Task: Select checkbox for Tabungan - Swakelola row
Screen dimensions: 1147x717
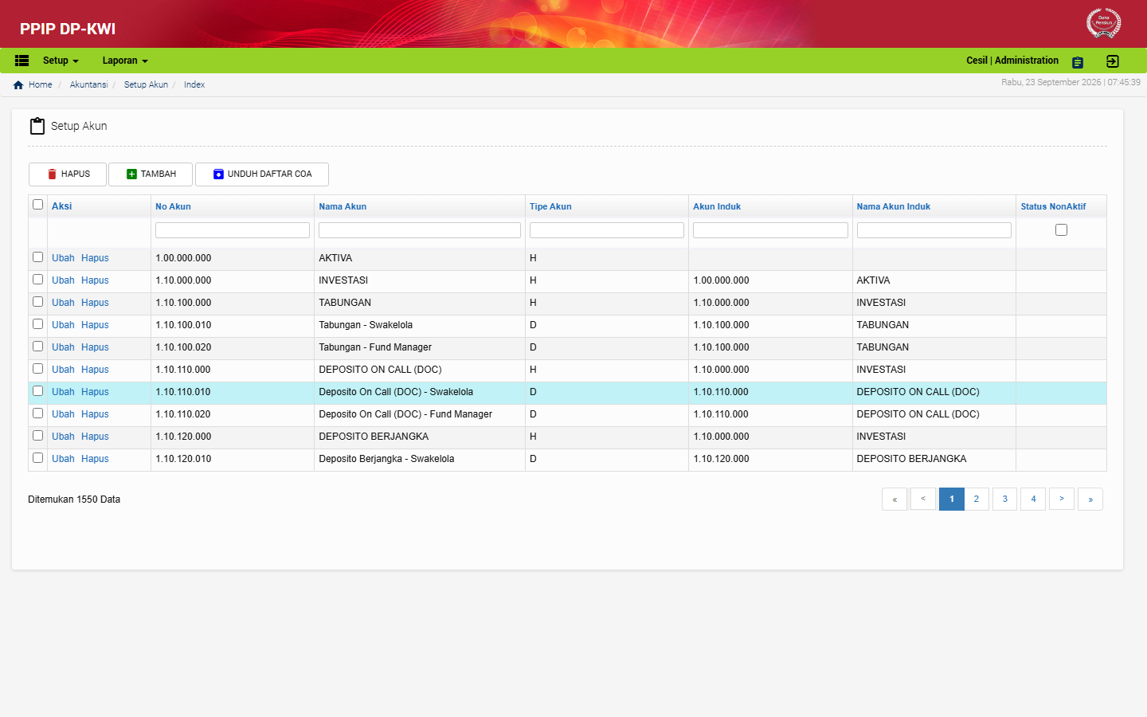Action: pyautogui.click(x=37, y=324)
